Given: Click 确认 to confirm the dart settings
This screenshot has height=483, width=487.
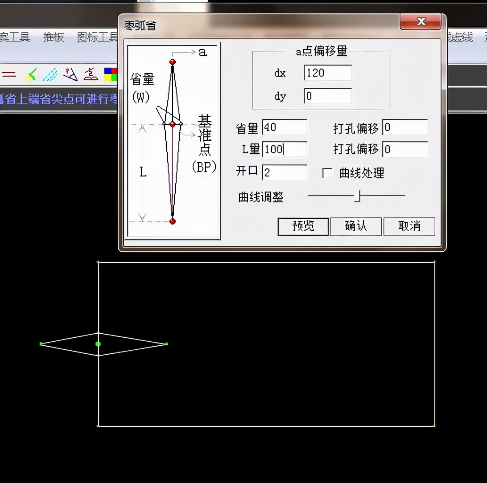Looking at the screenshot, I should (x=355, y=226).
